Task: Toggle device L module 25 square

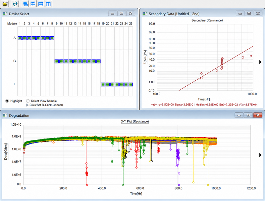Action: coord(131,84)
